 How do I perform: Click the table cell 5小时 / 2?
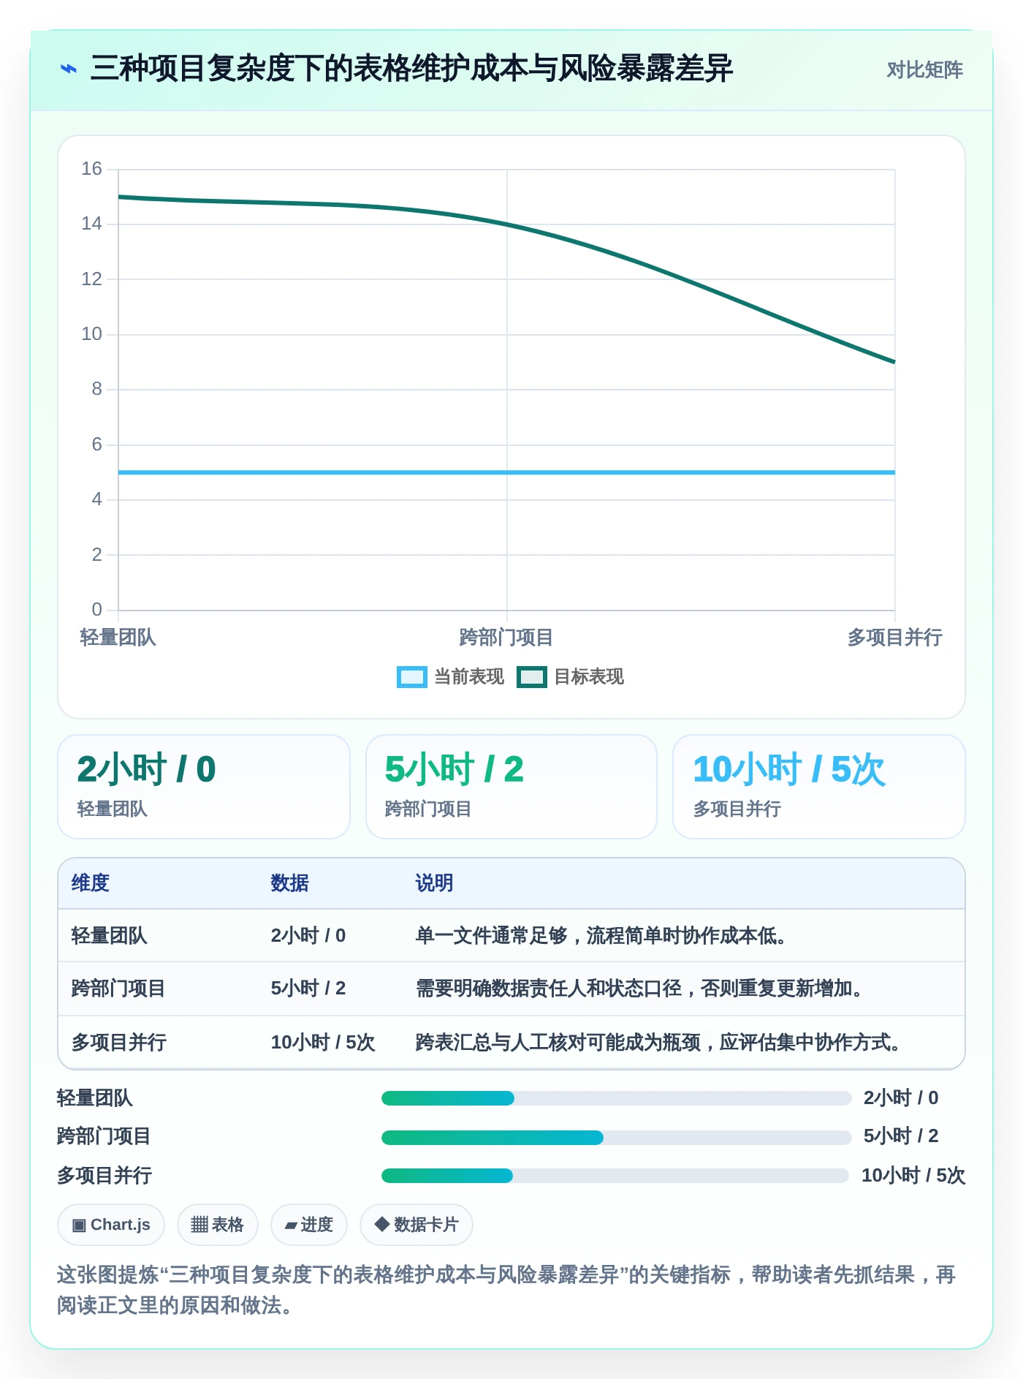308,989
